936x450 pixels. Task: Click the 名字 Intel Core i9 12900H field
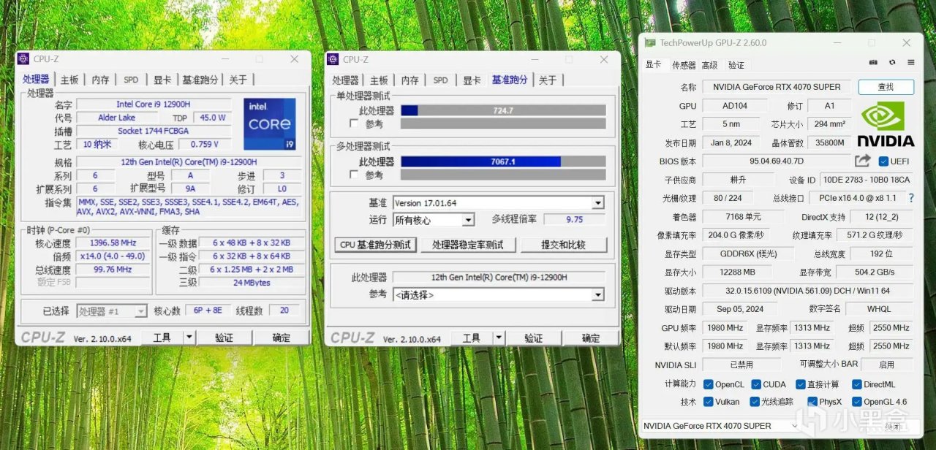click(x=154, y=104)
